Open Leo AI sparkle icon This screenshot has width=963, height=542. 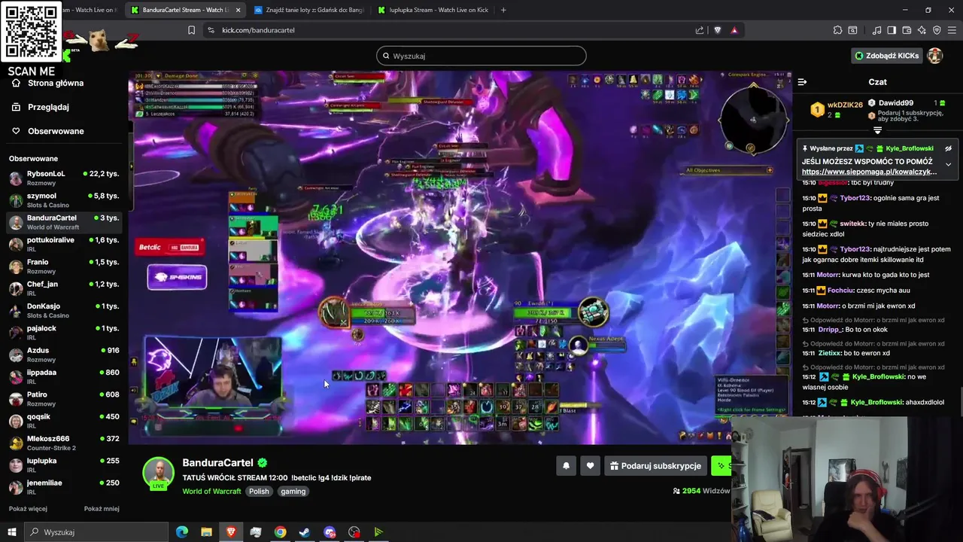pyautogui.click(x=922, y=30)
